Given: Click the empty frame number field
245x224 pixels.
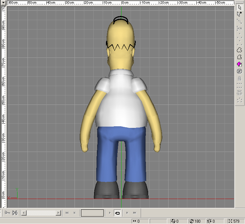Looking at the screenshot, I should tap(92, 213).
